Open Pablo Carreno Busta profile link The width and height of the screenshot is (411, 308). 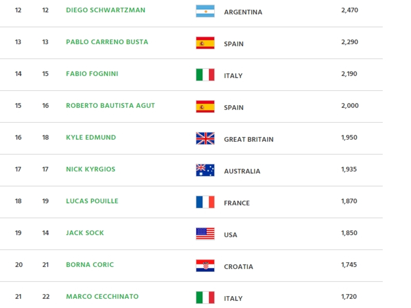click(x=107, y=42)
